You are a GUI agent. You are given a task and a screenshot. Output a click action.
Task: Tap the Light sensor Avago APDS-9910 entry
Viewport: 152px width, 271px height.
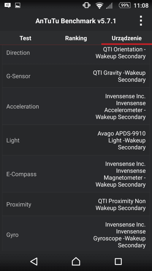point(76,140)
